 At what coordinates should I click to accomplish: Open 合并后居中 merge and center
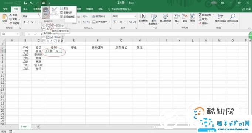pos(101,22)
